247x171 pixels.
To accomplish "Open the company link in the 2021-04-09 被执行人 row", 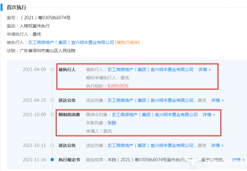I will (x=150, y=69).
